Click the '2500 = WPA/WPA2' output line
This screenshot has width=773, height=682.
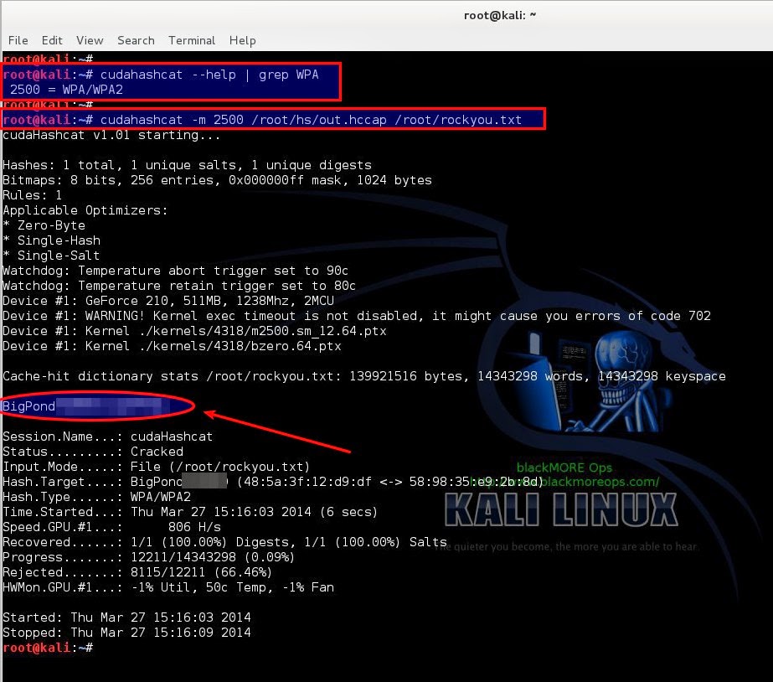click(66, 90)
